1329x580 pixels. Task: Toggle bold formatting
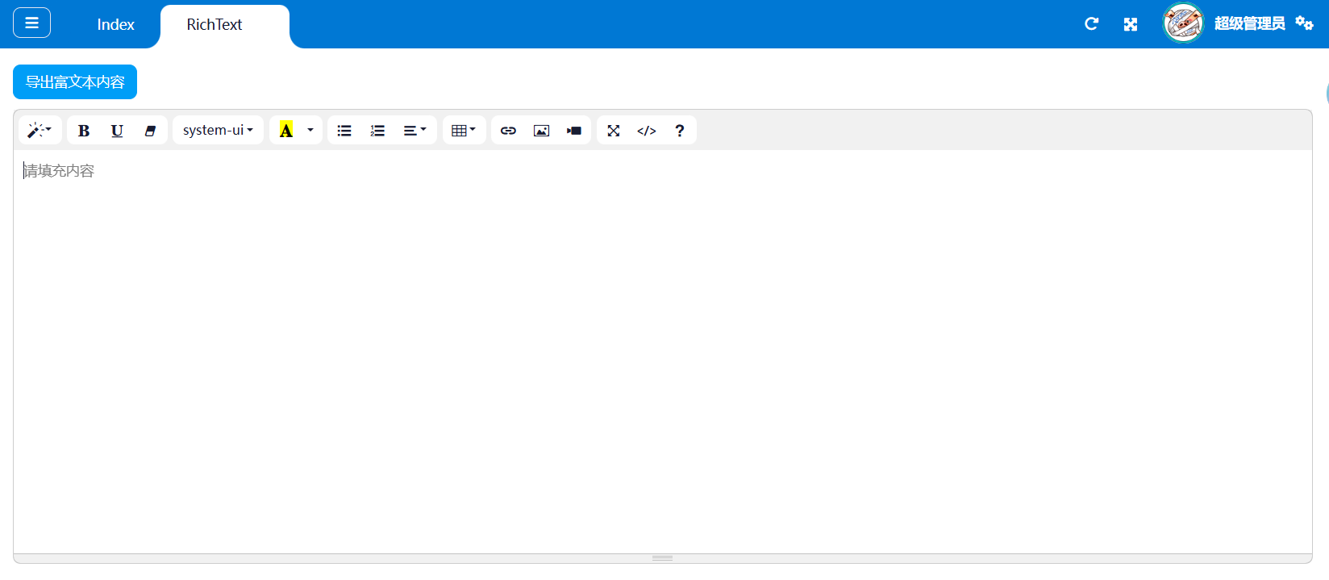[x=84, y=130]
